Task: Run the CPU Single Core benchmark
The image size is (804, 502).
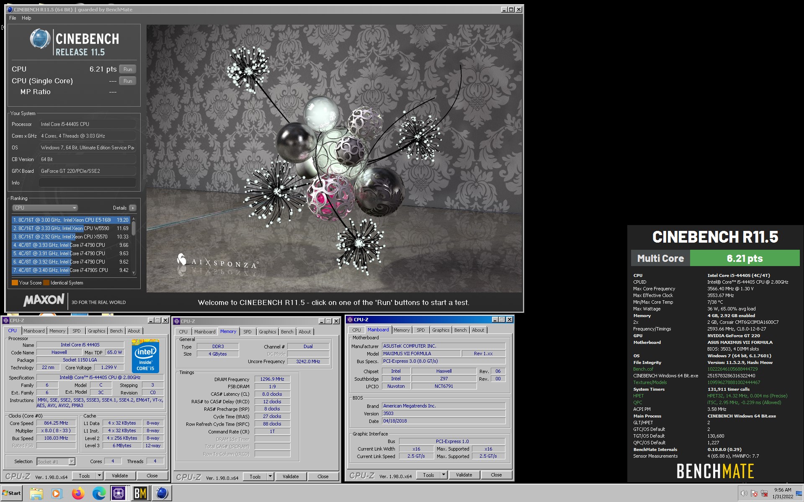Action: [x=128, y=81]
